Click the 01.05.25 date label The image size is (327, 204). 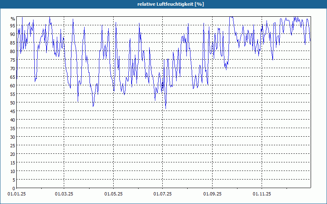coord(114,194)
